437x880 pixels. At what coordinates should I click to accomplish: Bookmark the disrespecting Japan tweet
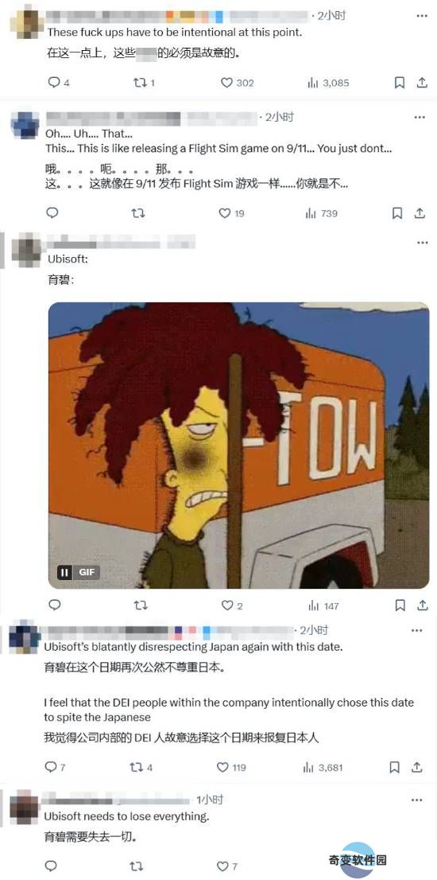point(395,767)
